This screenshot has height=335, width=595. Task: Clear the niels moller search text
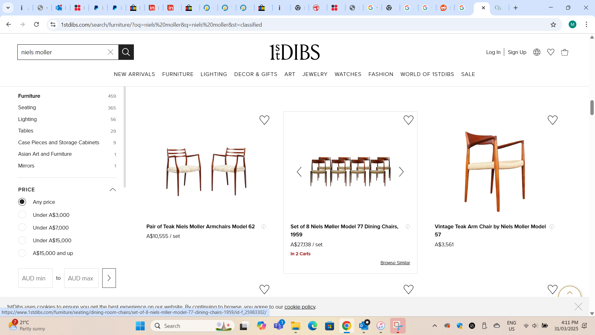(111, 52)
